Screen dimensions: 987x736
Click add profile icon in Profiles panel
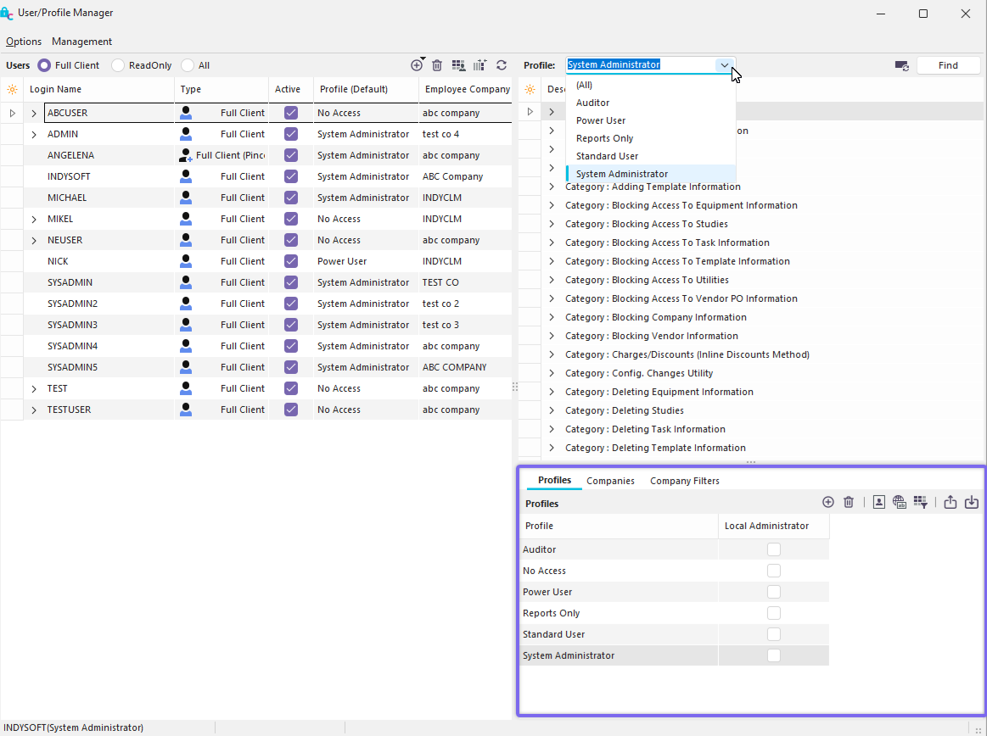pos(828,502)
